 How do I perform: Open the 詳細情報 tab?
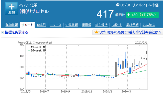12,25
